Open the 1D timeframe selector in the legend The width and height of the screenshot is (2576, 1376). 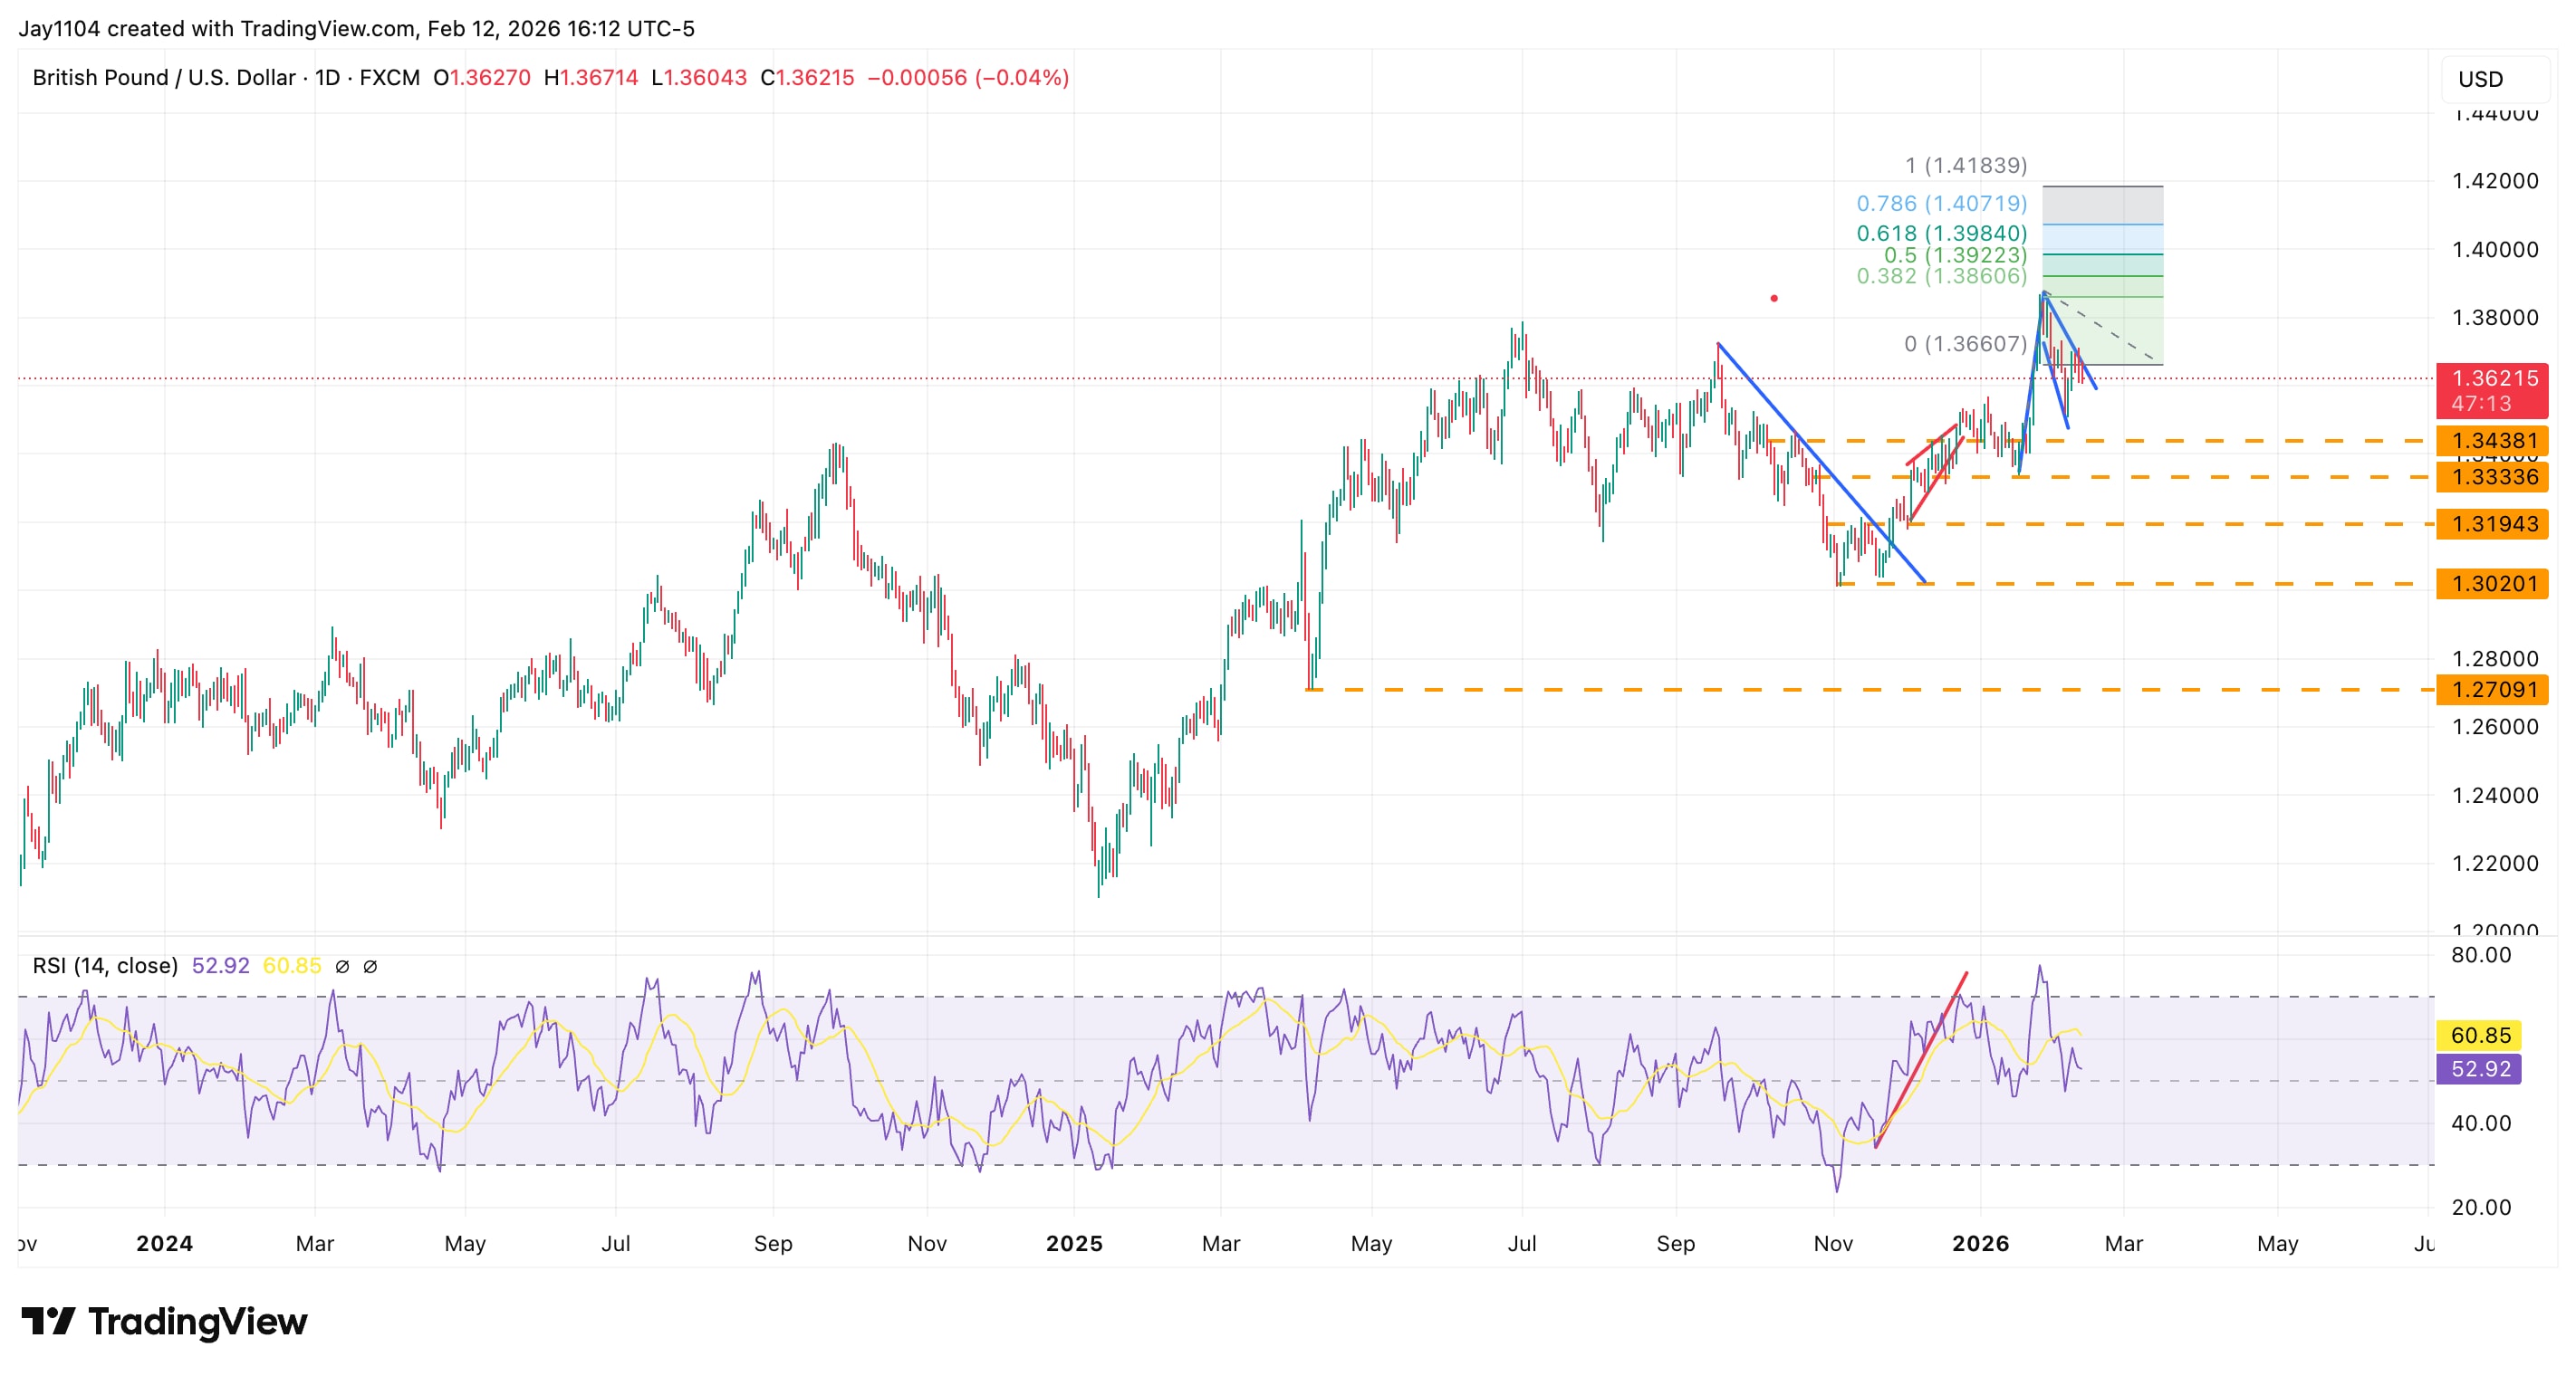pyautogui.click(x=328, y=77)
